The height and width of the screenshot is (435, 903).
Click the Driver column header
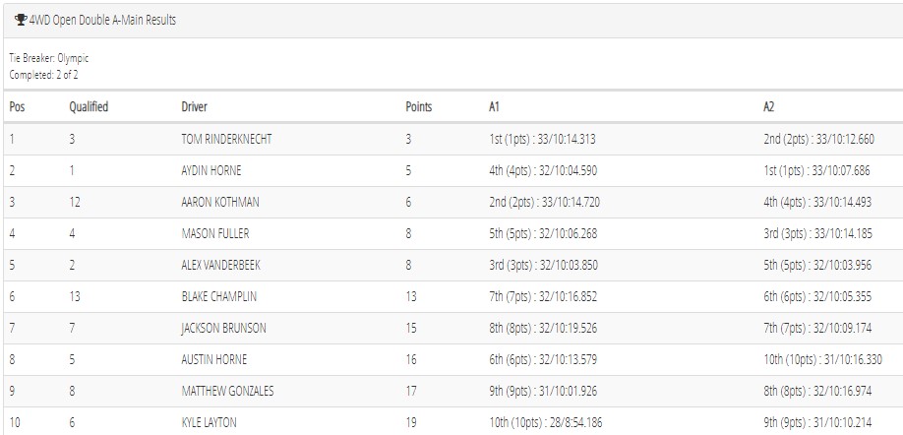(194, 106)
